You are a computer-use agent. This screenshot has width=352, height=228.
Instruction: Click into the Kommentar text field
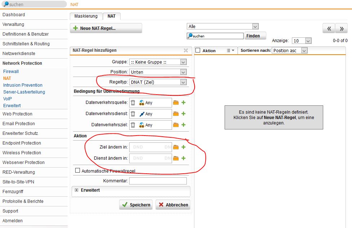click(x=158, y=181)
